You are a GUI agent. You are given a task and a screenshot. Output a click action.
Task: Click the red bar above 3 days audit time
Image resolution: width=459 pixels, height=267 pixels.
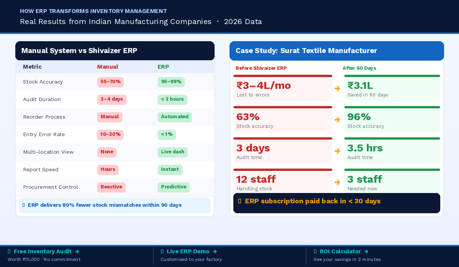click(x=283, y=138)
